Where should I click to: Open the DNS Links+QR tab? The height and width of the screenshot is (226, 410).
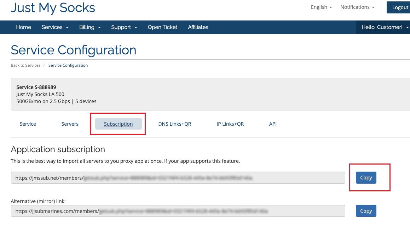(175, 124)
